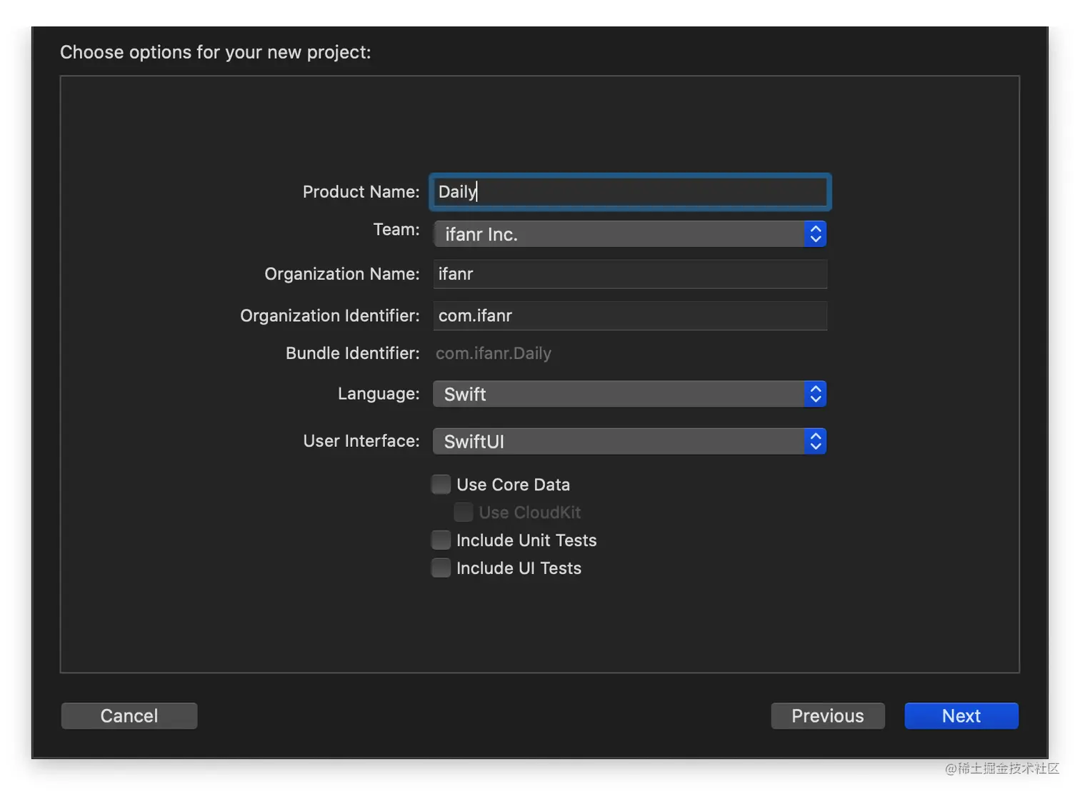Click the Include UI Tests label text

pyautogui.click(x=519, y=568)
